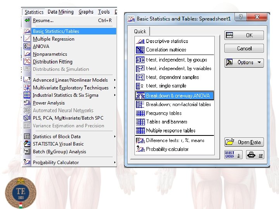Click the OK button
This screenshot has width=279, height=209.
click(x=244, y=35)
